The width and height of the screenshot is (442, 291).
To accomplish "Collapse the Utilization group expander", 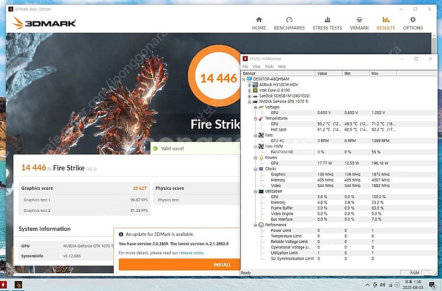I will click(255, 191).
